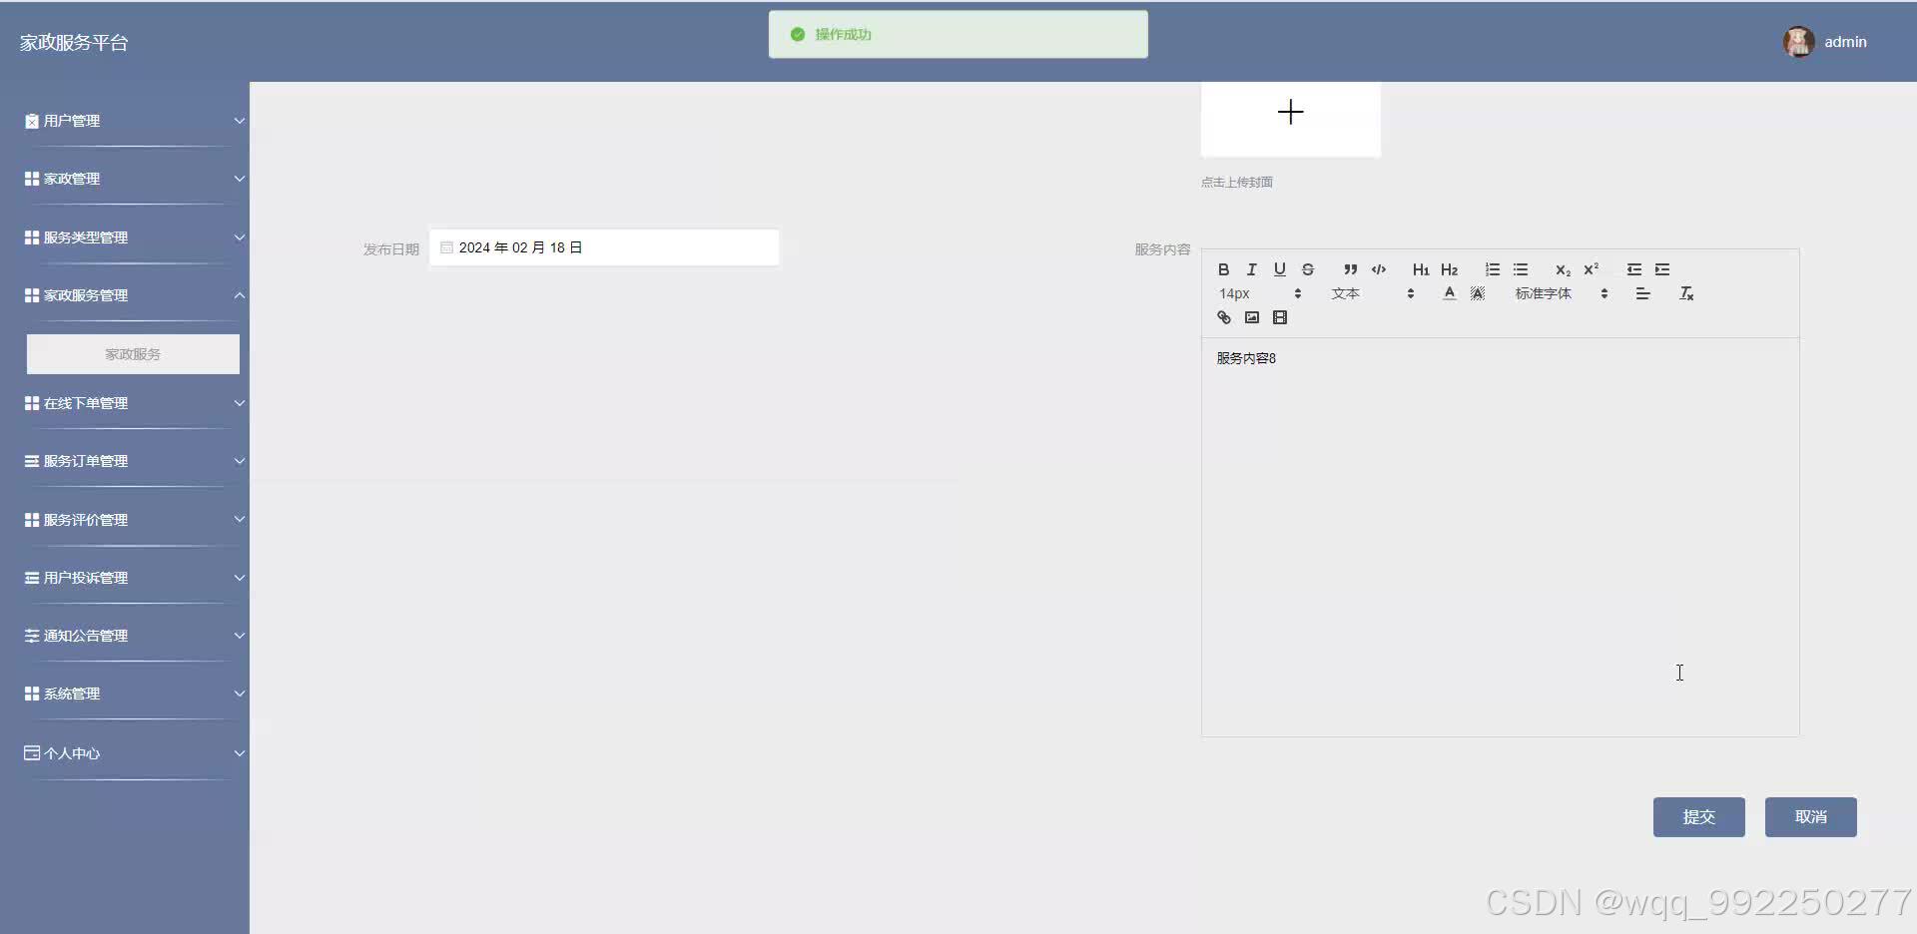
Task: Toggle italic formatting in the editor
Action: tap(1251, 269)
